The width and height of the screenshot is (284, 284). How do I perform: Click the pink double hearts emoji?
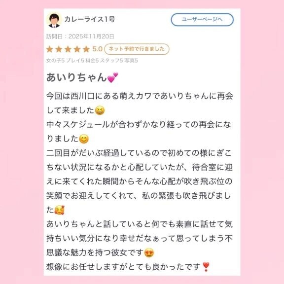tap(112, 77)
